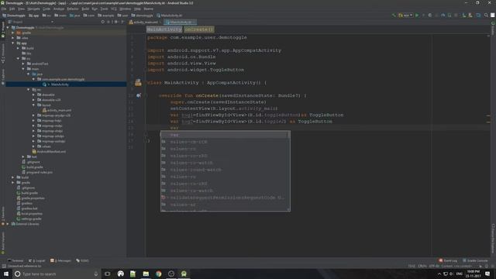Viewport: 496px width, 279px height.
Task: Click Demotoggle in navigation bar
Action: point(14,15)
